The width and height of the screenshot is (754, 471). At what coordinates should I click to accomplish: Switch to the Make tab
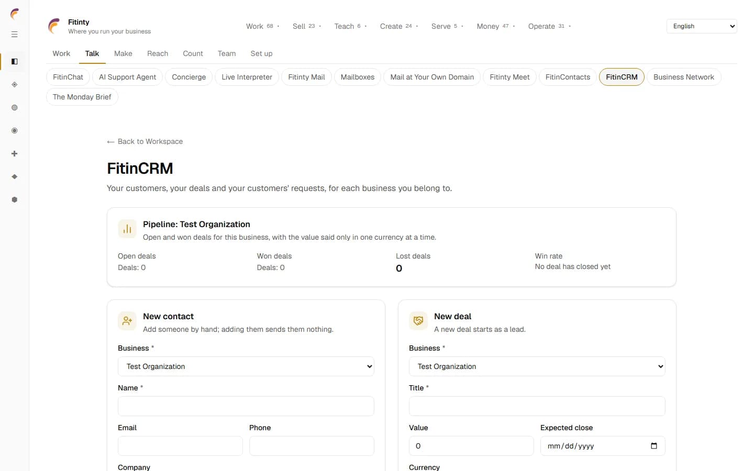click(123, 53)
